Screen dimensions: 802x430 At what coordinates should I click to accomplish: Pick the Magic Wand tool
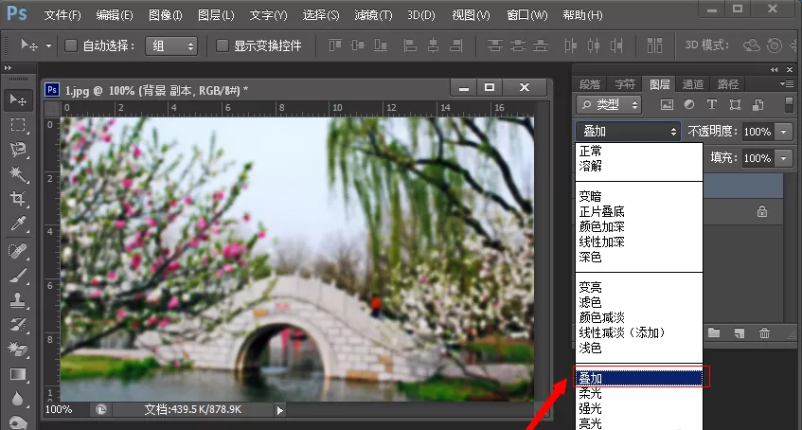[x=18, y=173]
